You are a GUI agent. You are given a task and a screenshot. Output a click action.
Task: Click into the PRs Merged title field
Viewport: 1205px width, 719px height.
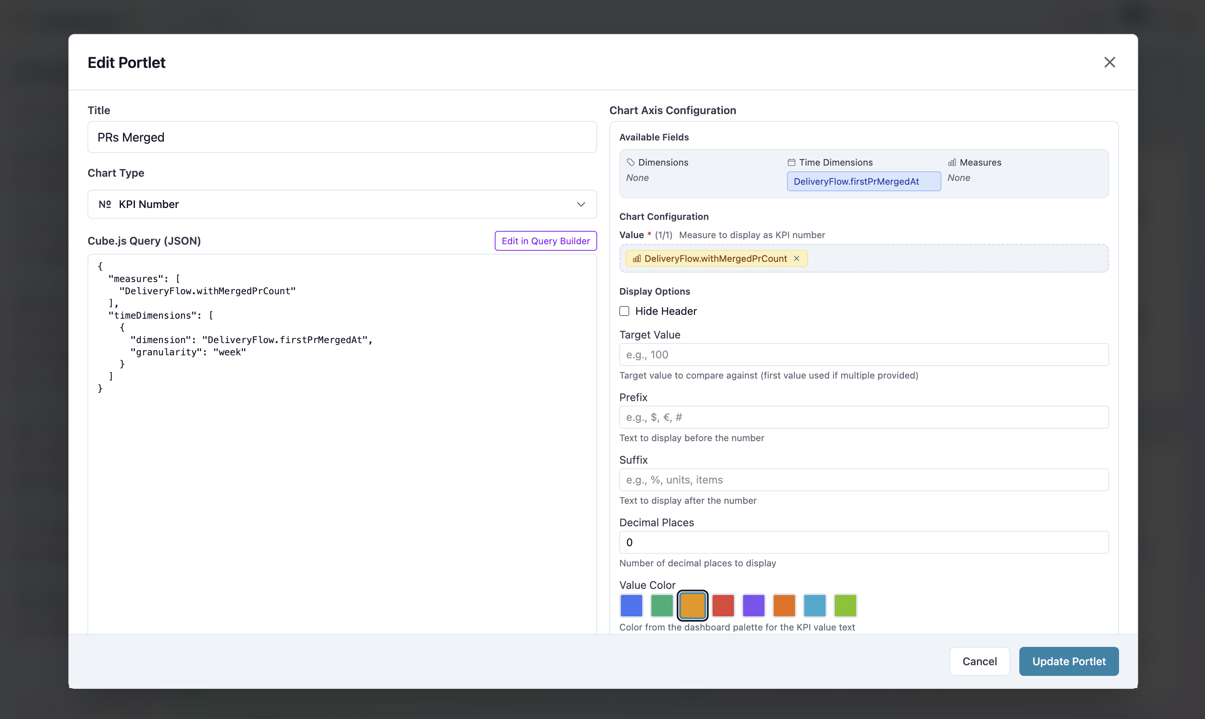tap(342, 138)
